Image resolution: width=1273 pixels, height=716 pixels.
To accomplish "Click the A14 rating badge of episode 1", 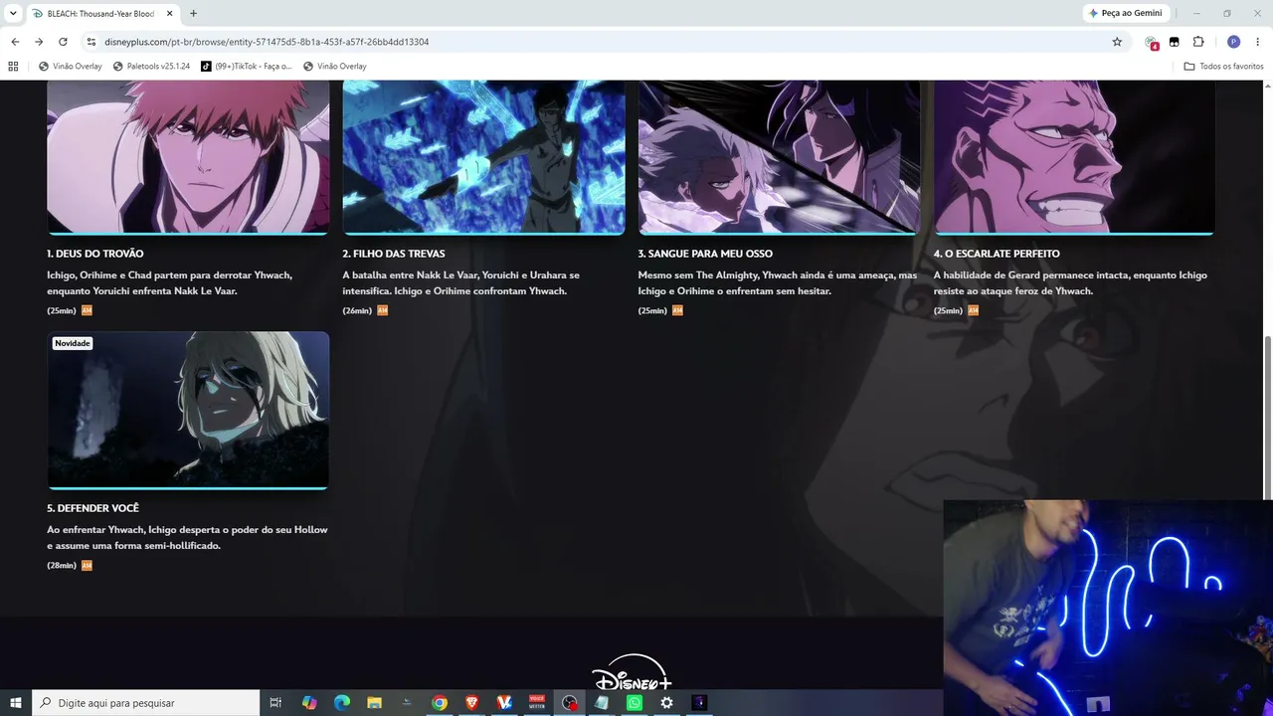I will (x=87, y=310).
